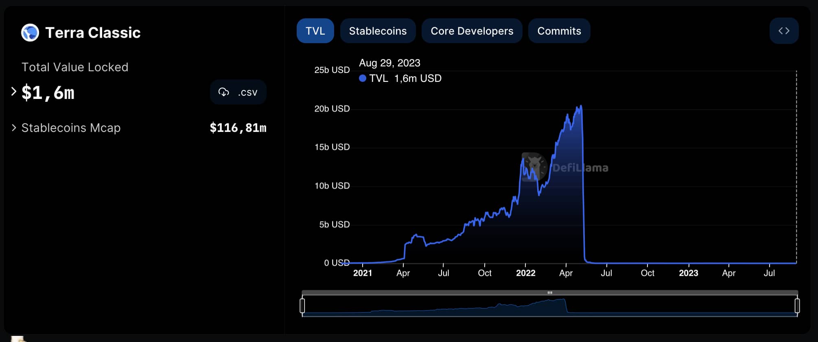Image resolution: width=818 pixels, height=342 pixels.
Task: Click the $1,6m TVL value
Action: 48,92
